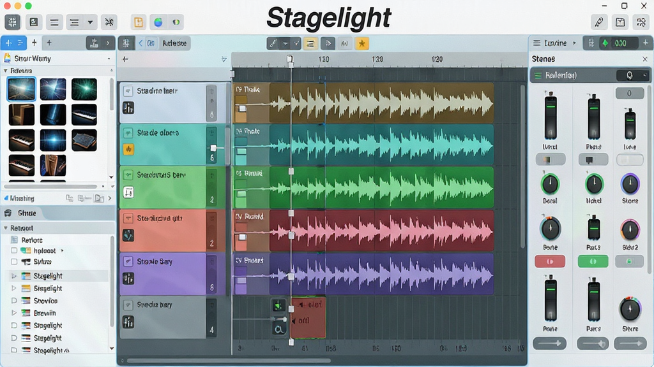Open mixer icon on purple Steole Sary track

click(x=128, y=278)
